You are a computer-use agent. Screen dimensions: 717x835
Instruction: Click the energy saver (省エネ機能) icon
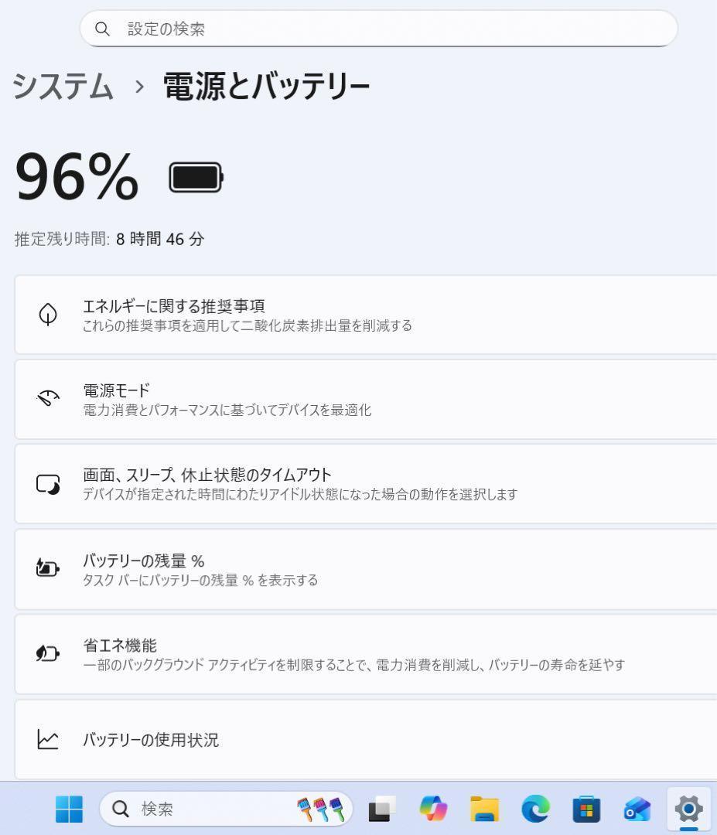48,654
